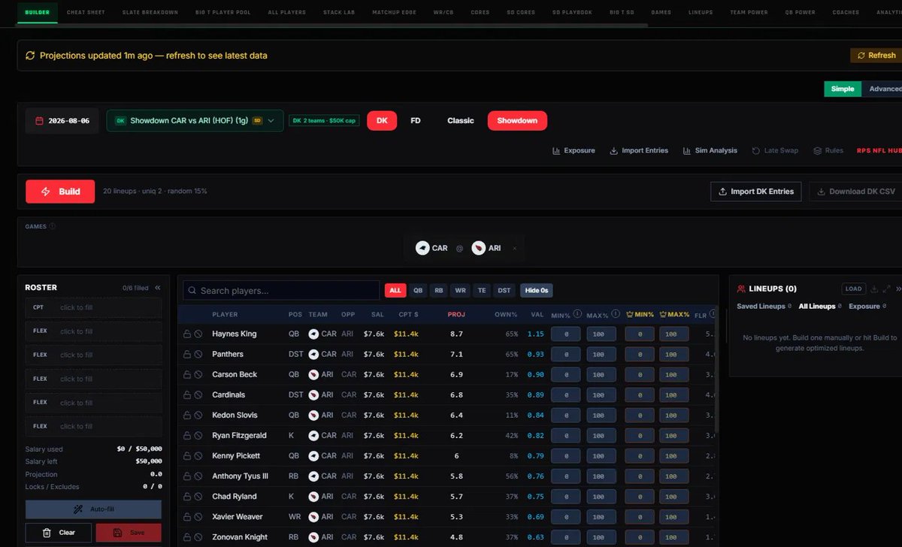
Task: Click the lock icon beside Panthers
Action: [x=187, y=354]
